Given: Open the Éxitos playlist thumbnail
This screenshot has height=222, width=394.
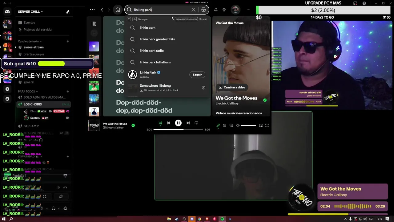Looking at the screenshot, I should point(94,85).
